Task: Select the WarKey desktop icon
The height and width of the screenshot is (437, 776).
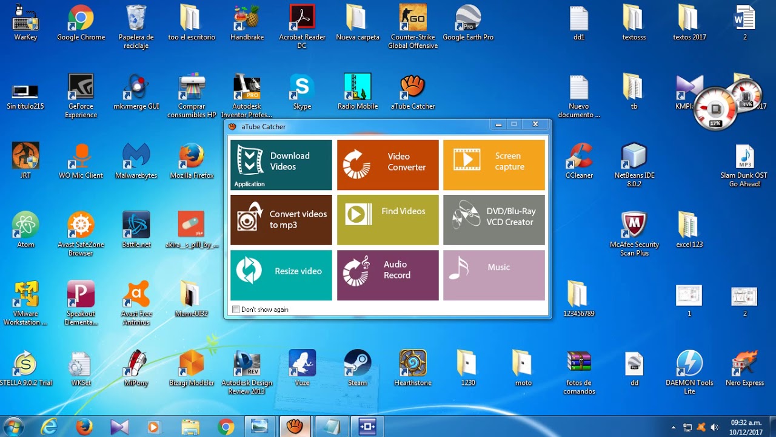Action: [x=25, y=23]
